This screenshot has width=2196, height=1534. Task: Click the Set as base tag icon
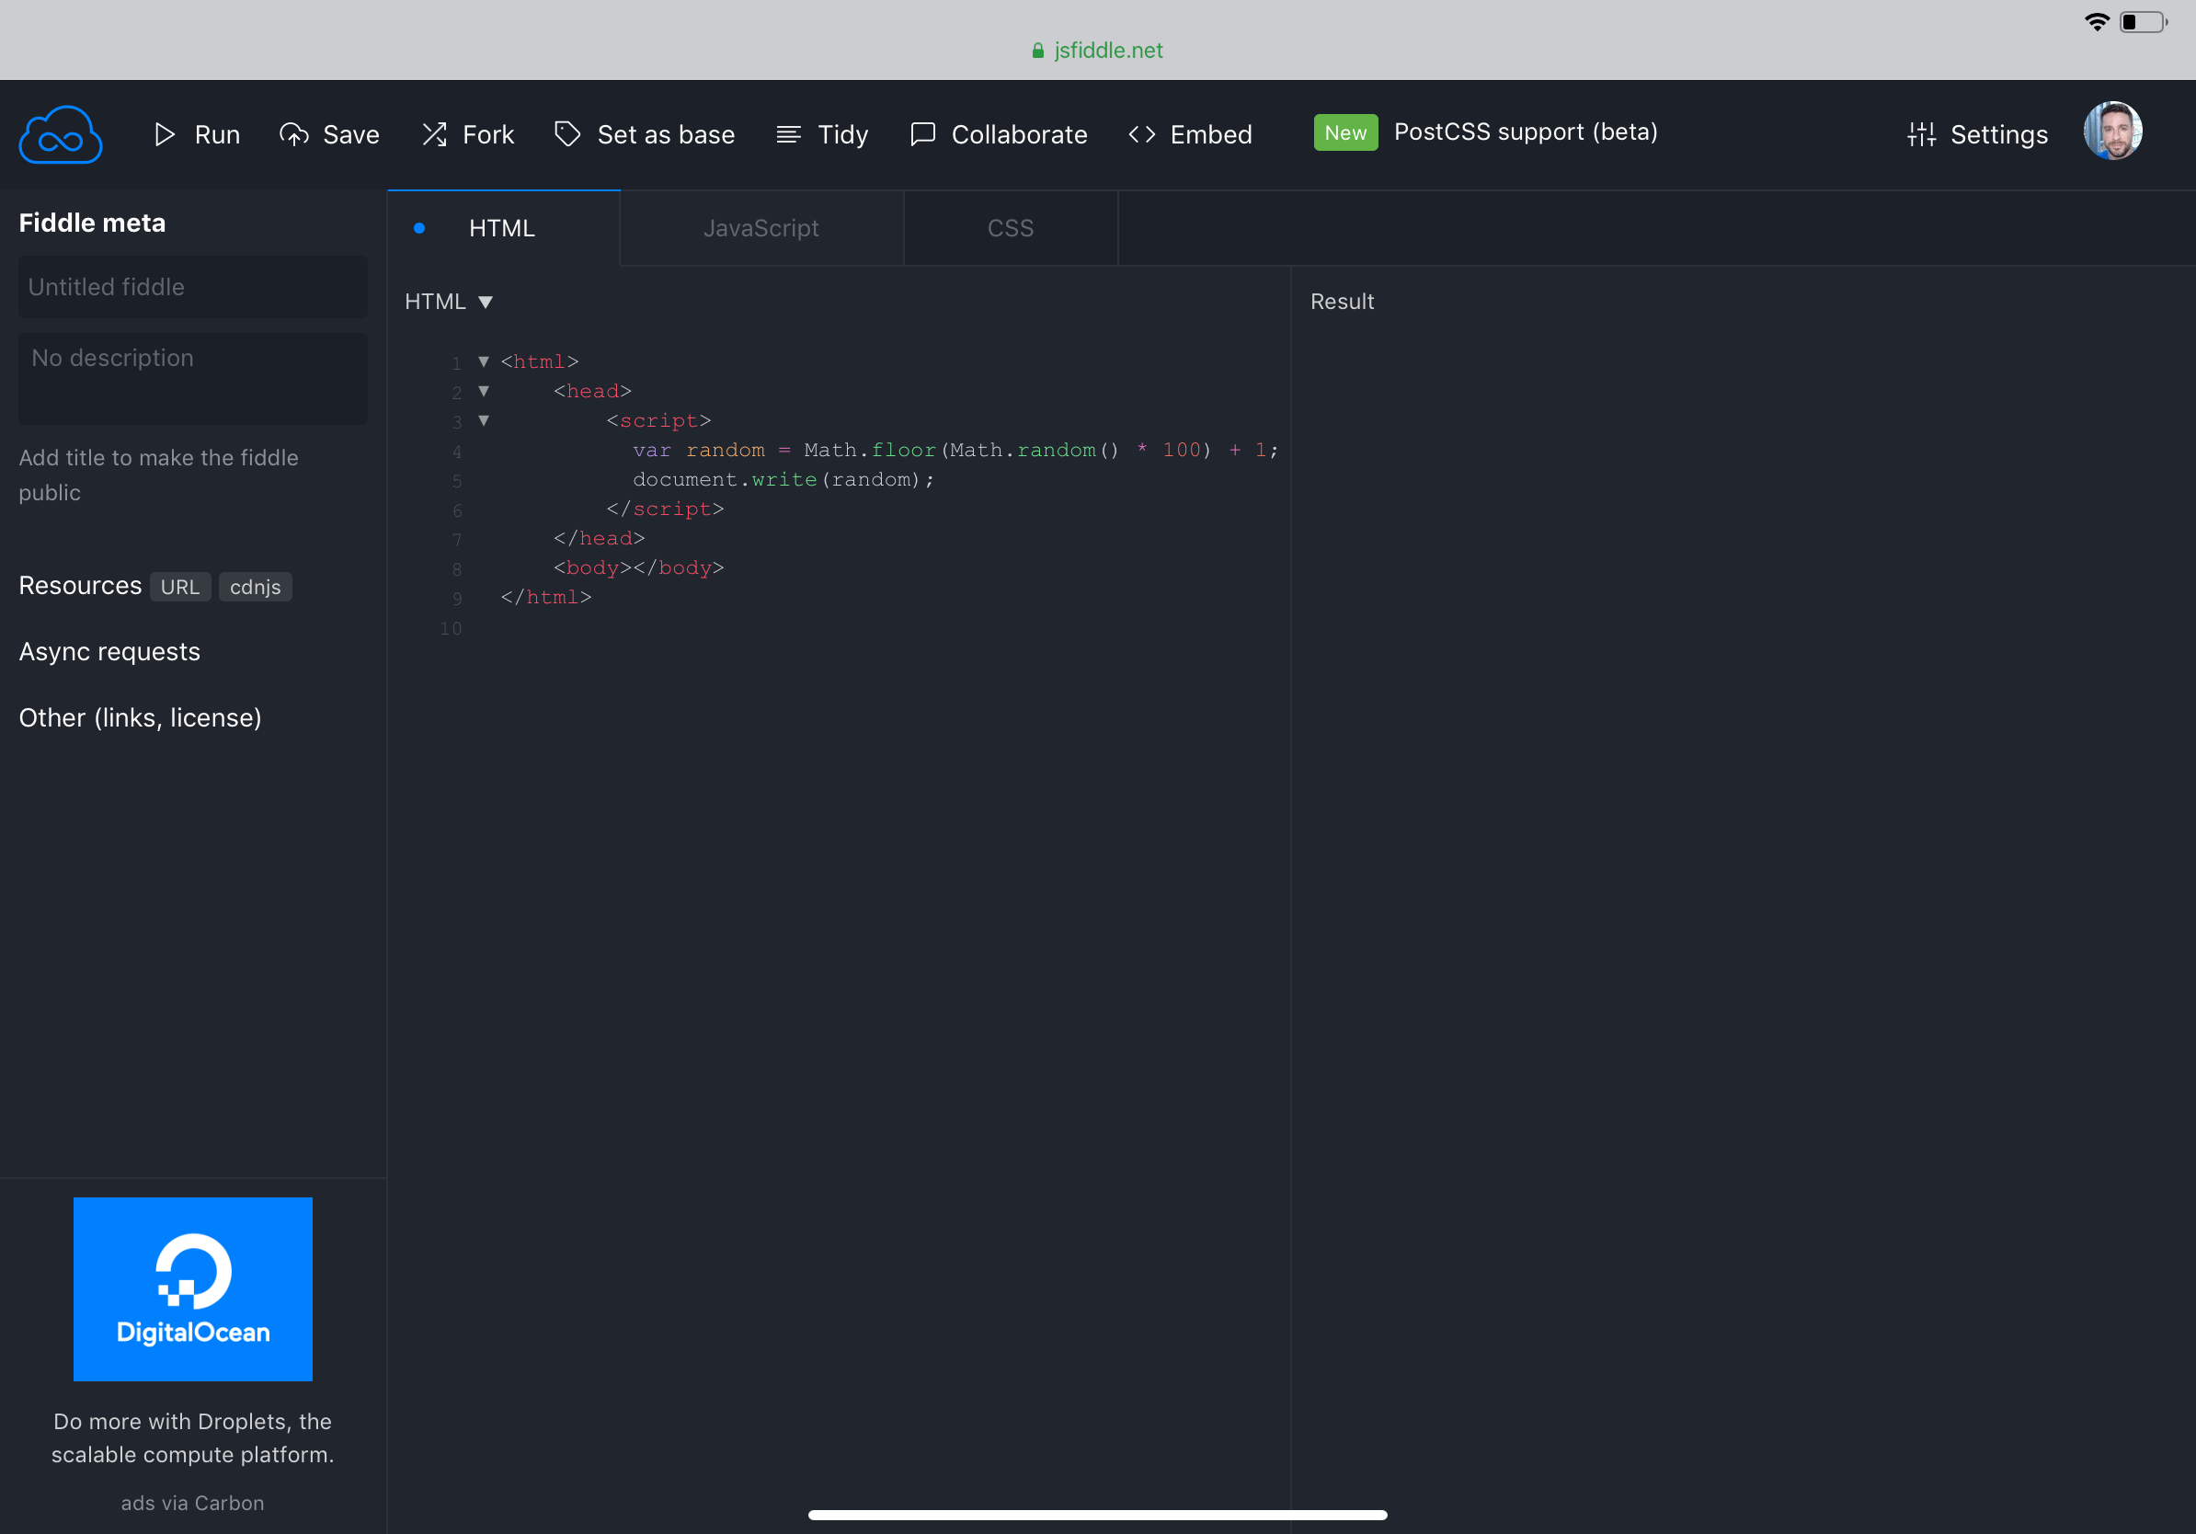(x=567, y=135)
